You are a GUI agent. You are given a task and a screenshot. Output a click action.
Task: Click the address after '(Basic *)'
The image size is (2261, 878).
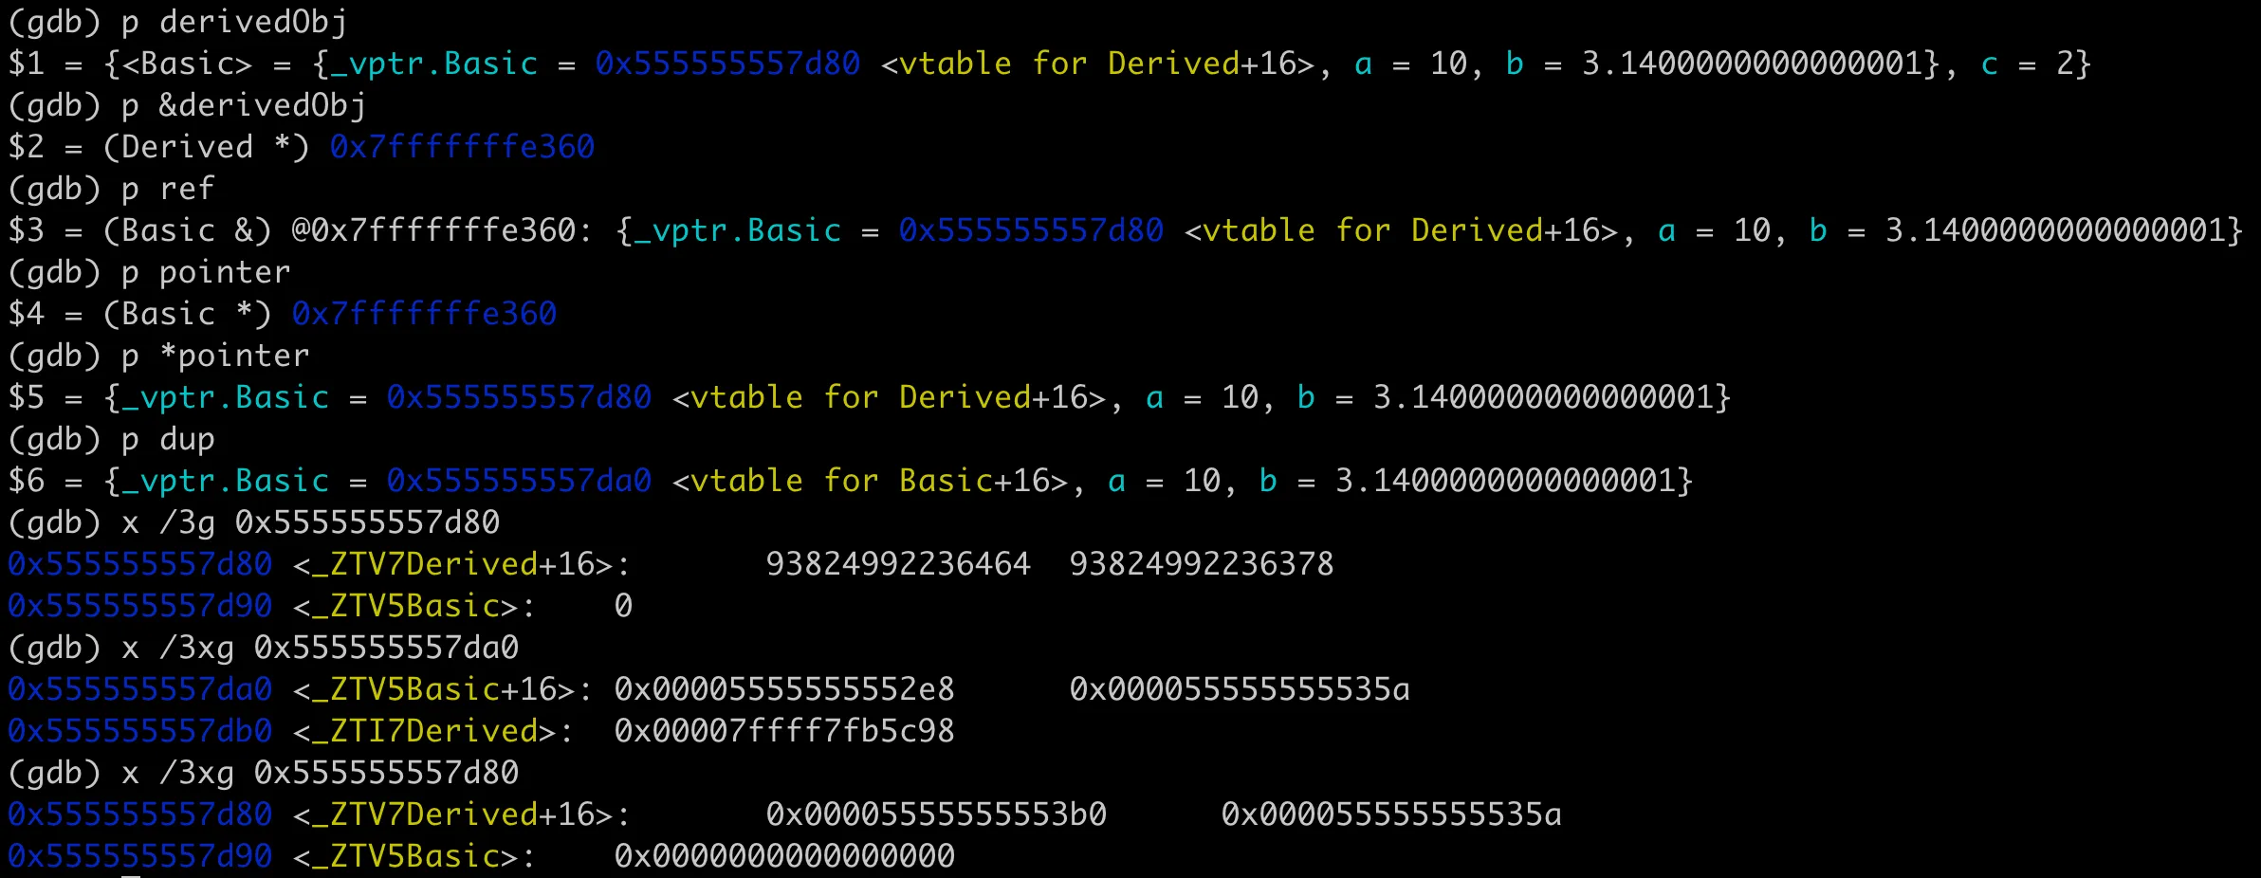point(424,314)
